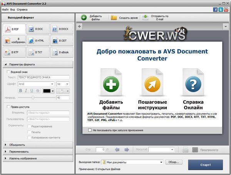This screenshot has width=231, height=175.
Task: Open the Facebook page icon
Action: (x=216, y=9)
